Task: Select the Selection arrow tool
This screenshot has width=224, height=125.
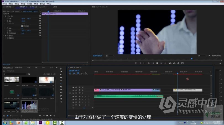Action: 61,69
